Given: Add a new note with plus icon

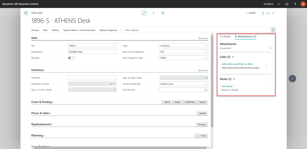Looking at the screenshot, I should coord(234,79).
